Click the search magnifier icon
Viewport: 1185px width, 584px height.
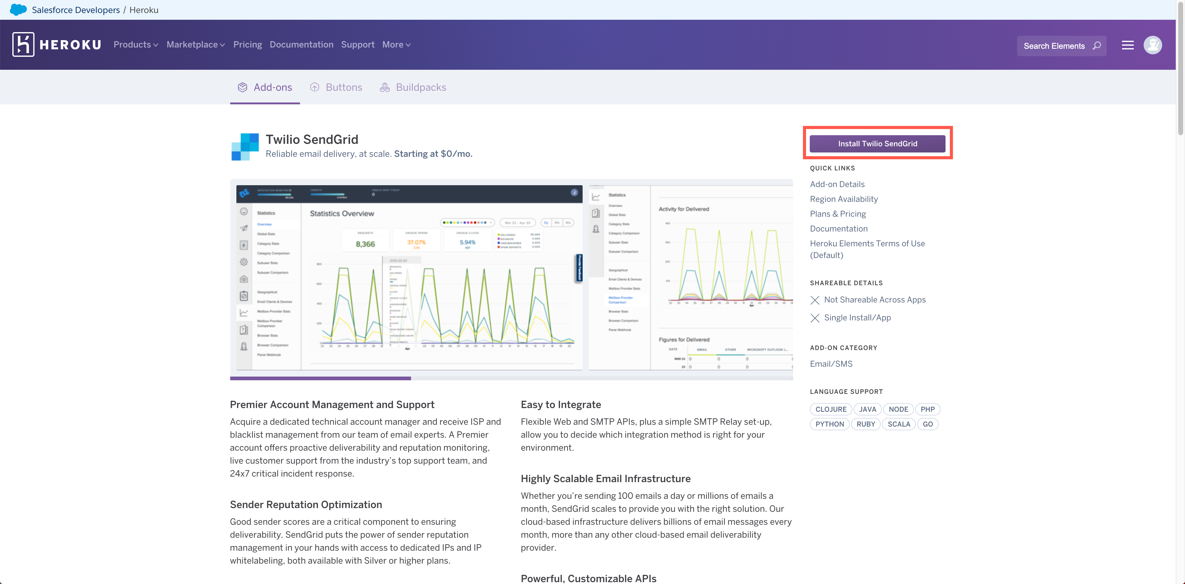click(1097, 46)
